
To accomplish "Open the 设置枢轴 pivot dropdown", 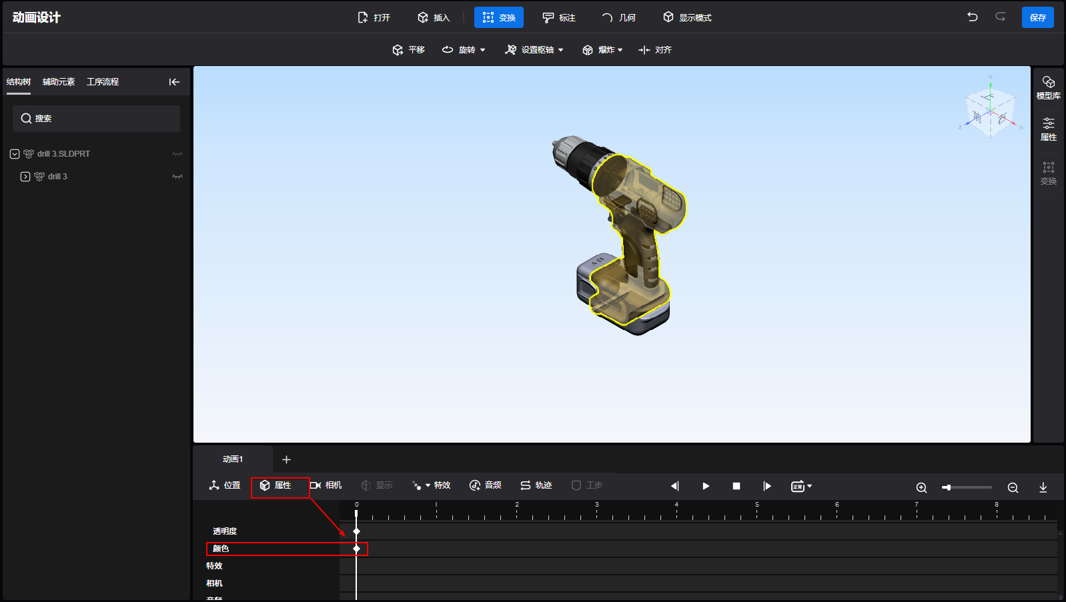I will click(534, 50).
